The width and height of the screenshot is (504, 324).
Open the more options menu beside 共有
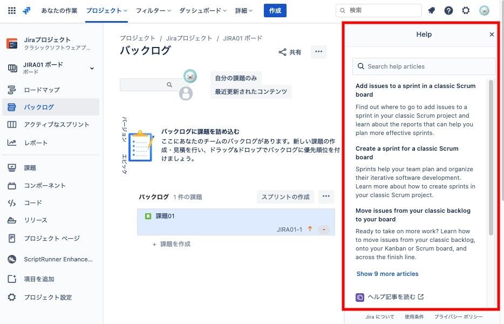click(x=318, y=52)
